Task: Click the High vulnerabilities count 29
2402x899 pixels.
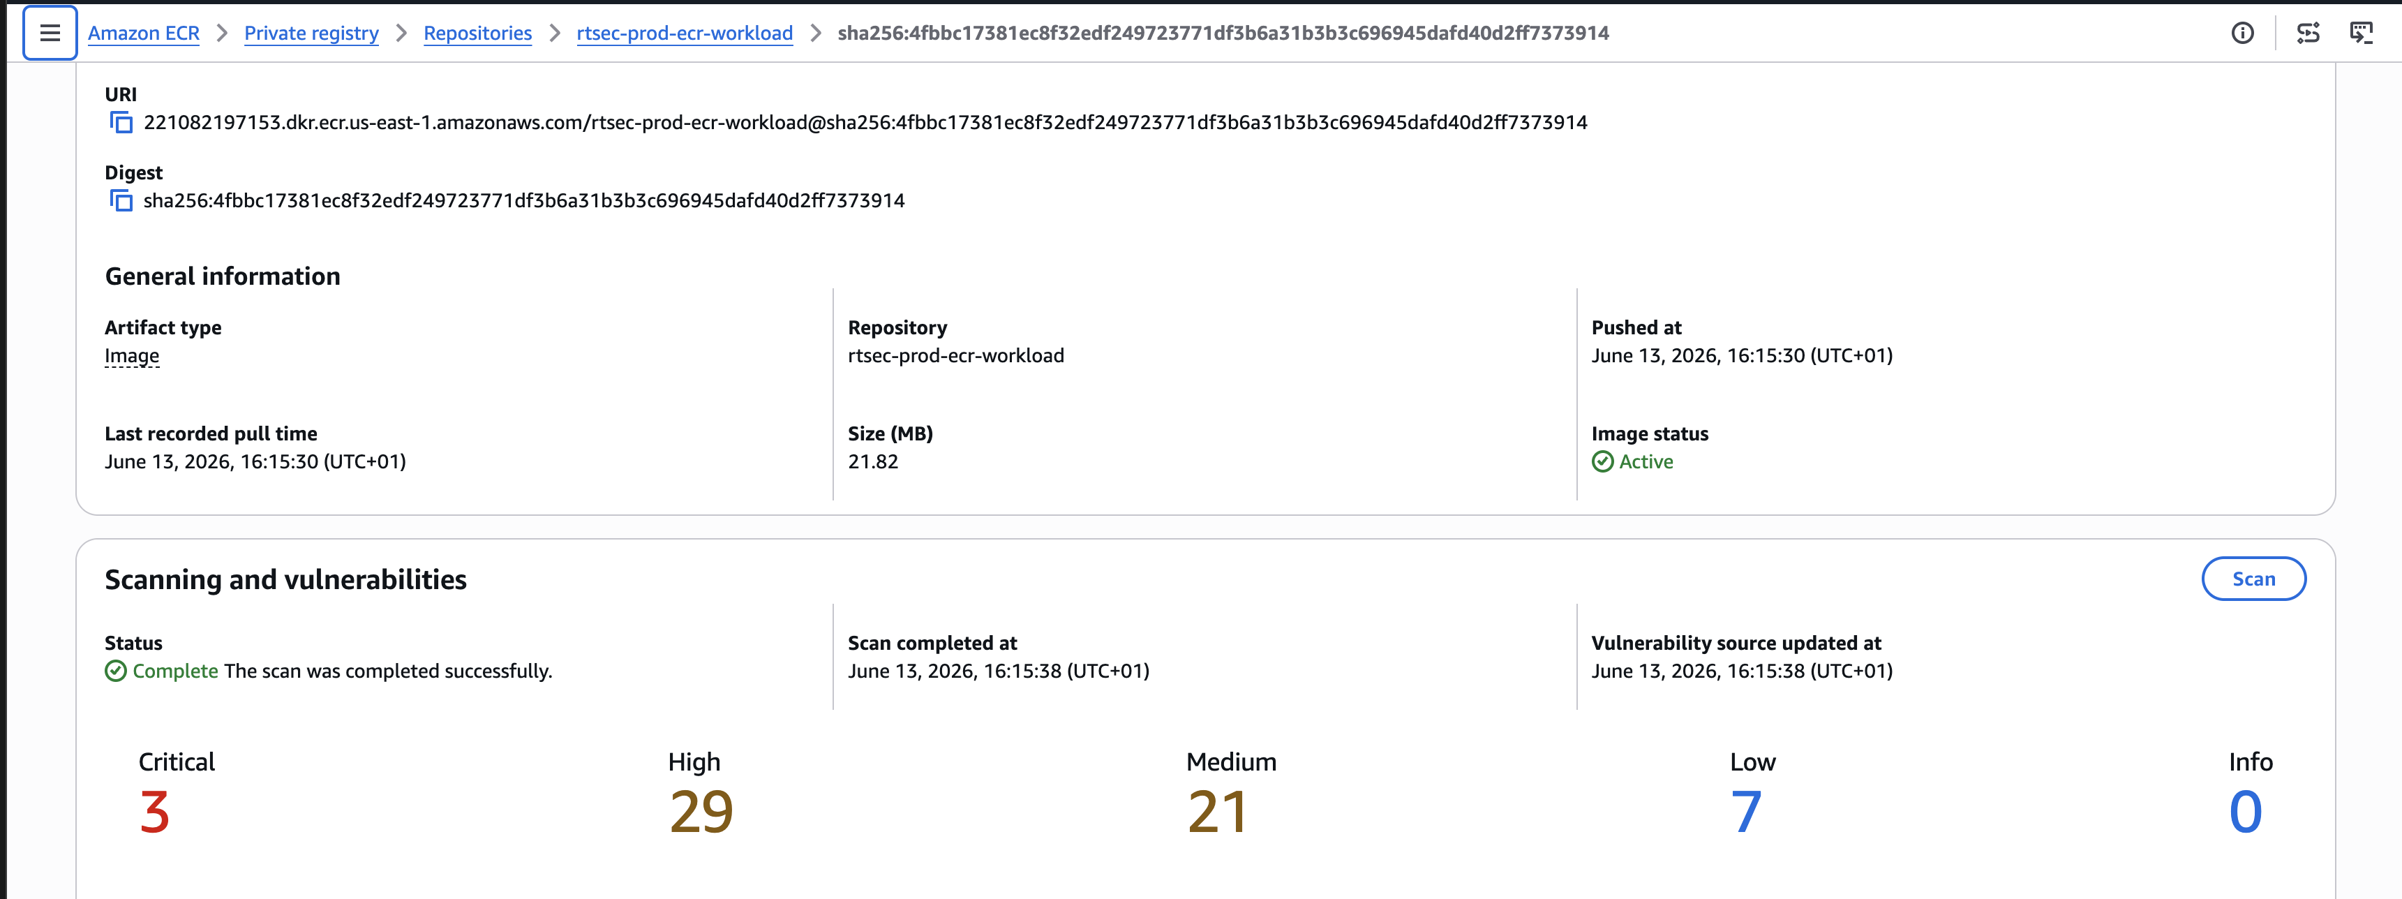Action: 701,811
